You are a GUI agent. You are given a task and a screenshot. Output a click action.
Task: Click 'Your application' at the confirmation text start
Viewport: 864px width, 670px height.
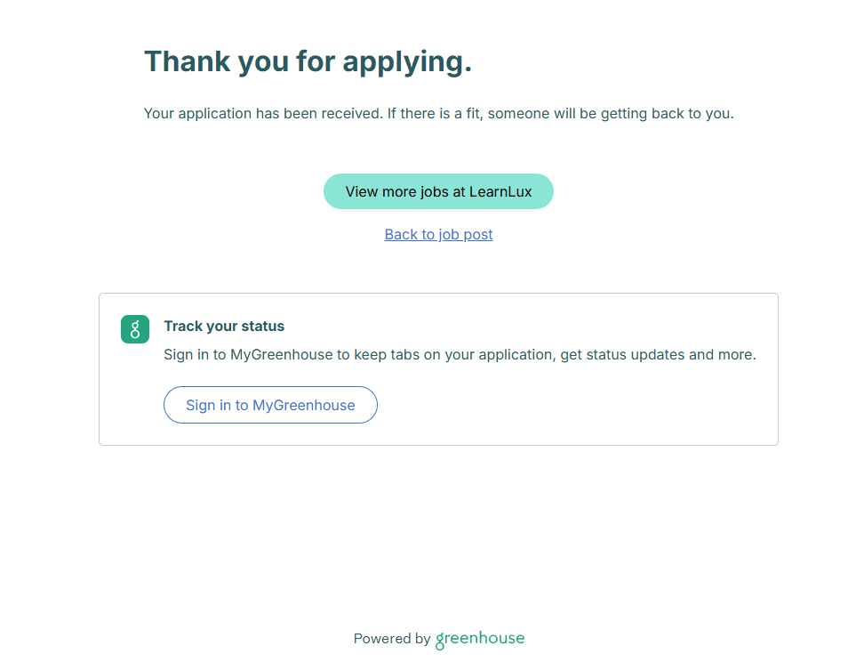197,114
